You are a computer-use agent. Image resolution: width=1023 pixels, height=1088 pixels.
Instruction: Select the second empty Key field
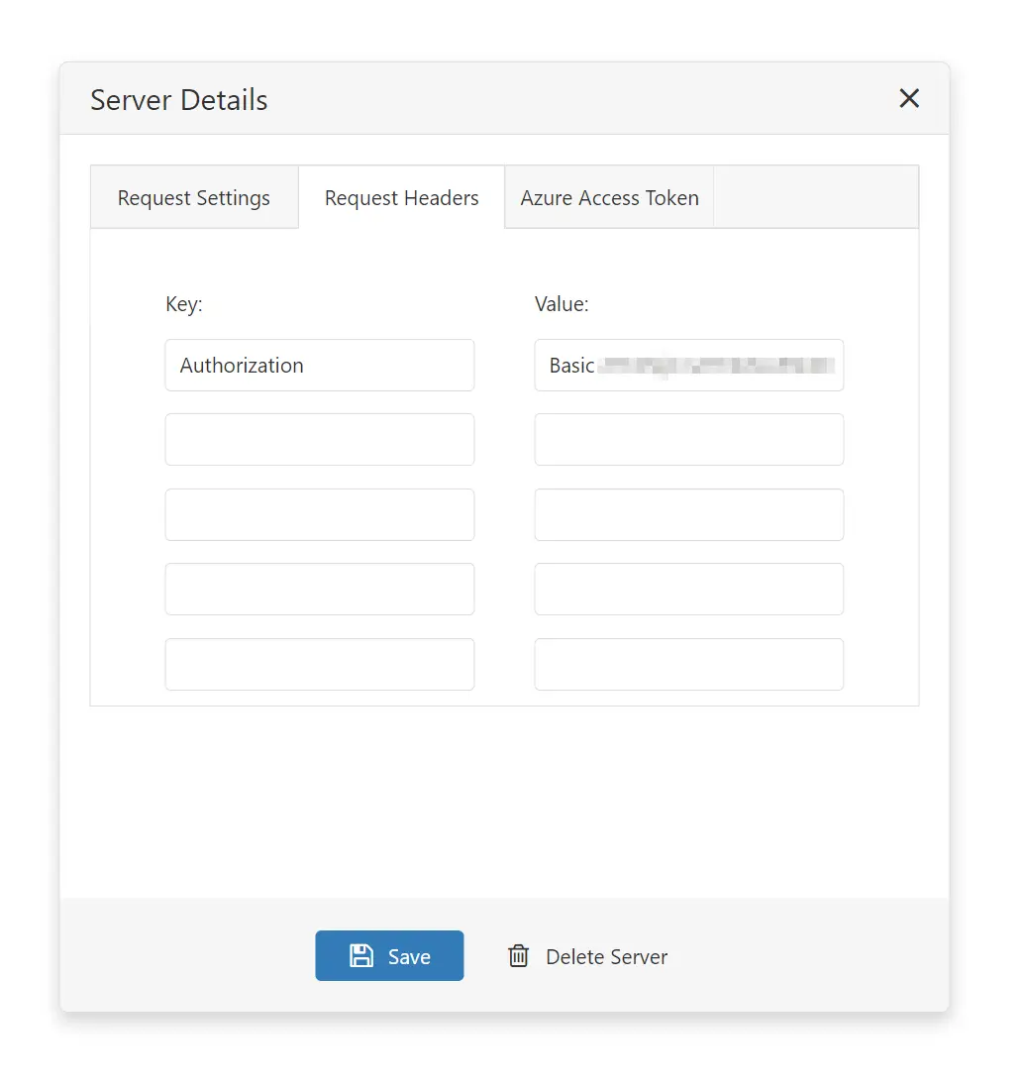[x=319, y=439]
